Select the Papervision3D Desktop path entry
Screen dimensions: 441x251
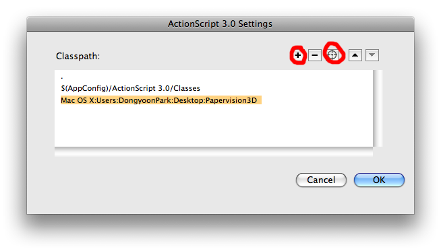click(161, 100)
